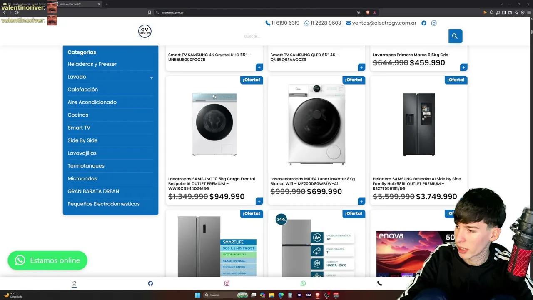Screen dimensions: 533x300
Task: Go to home icon in bottom bar
Action: pyautogui.click(x=74, y=284)
